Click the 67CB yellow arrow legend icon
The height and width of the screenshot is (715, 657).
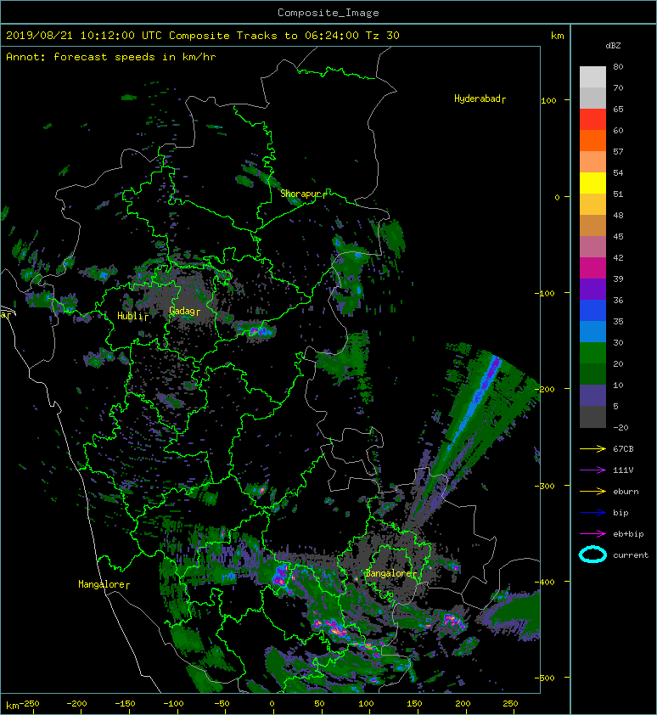592,448
